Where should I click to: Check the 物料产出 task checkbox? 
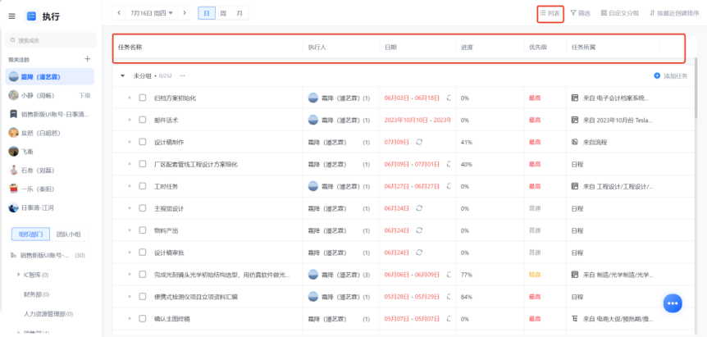click(143, 230)
